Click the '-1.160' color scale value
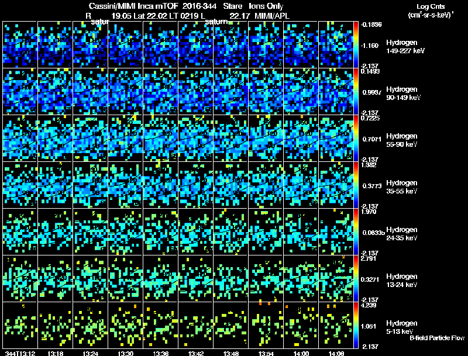468x356 pixels. click(x=370, y=46)
